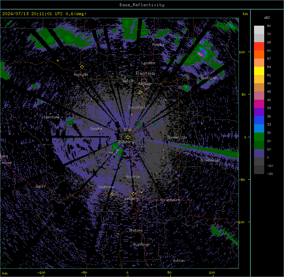Viewport: 284px width, 277px height.
Task: Pick the yellow 54 dBZ legend swatch
Action: pos(259,71)
